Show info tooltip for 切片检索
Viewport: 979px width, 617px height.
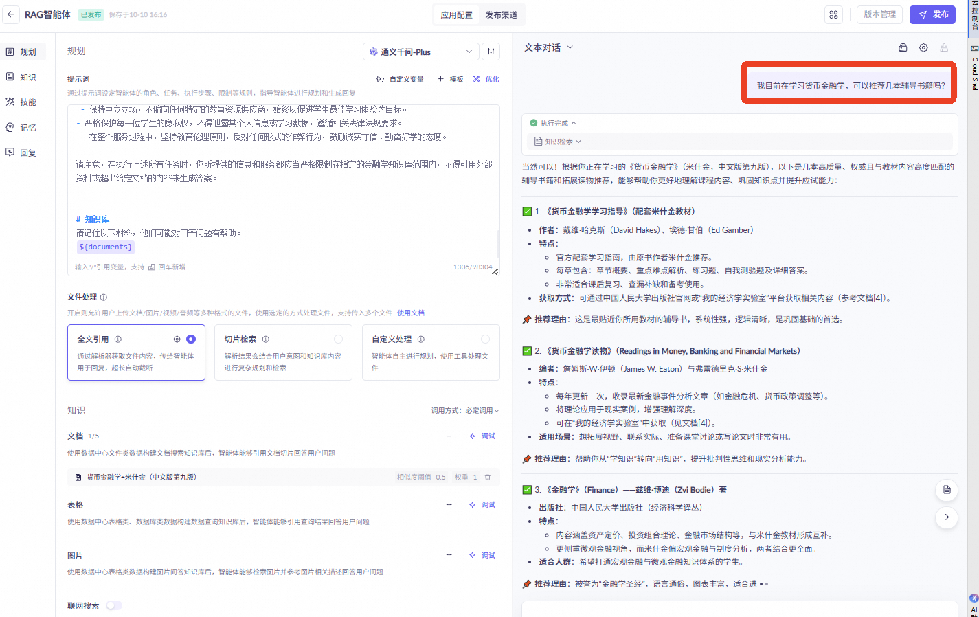(x=266, y=339)
